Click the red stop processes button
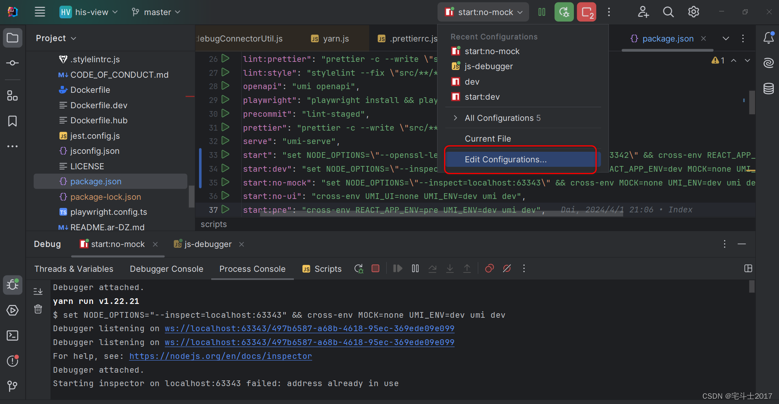The width and height of the screenshot is (779, 404). pyautogui.click(x=586, y=12)
